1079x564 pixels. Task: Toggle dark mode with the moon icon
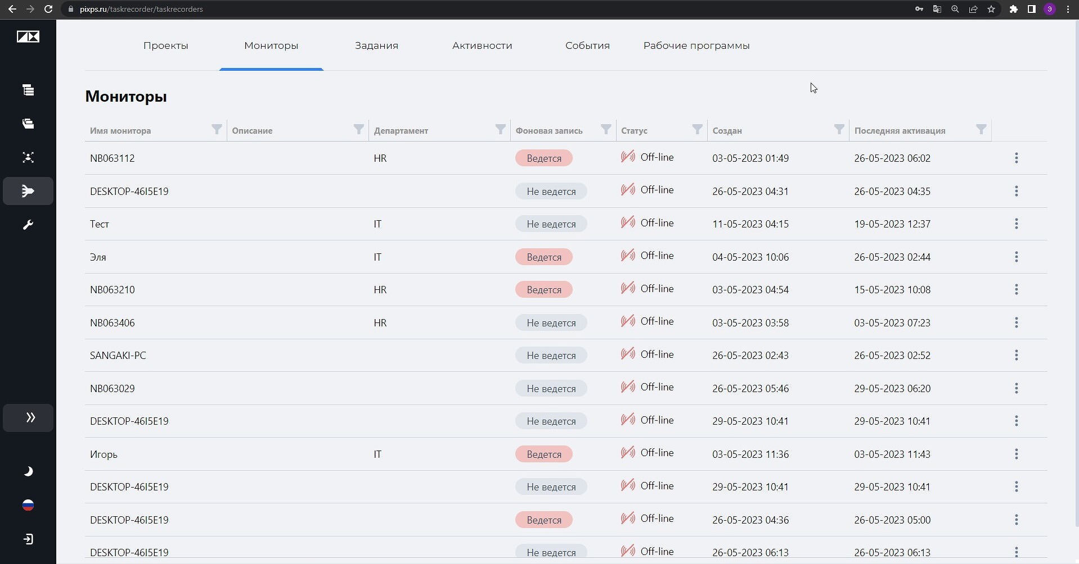click(x=28, y=471)
